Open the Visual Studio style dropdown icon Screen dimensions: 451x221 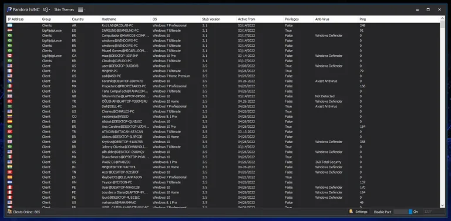pyautogui.click(x=46, y=9)
